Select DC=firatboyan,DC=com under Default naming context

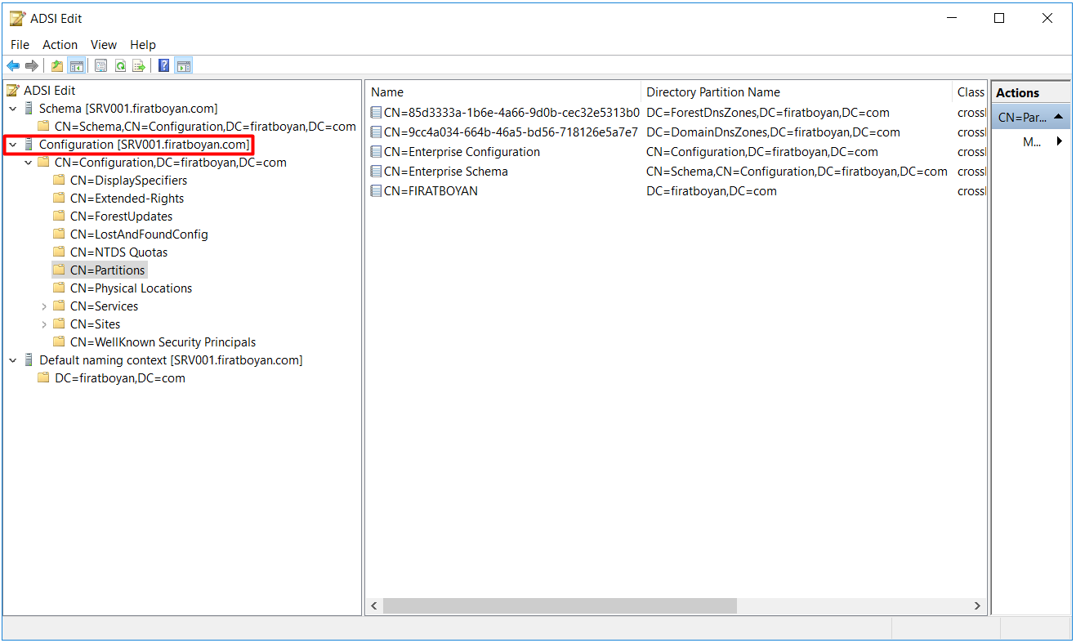pos(119,378)
